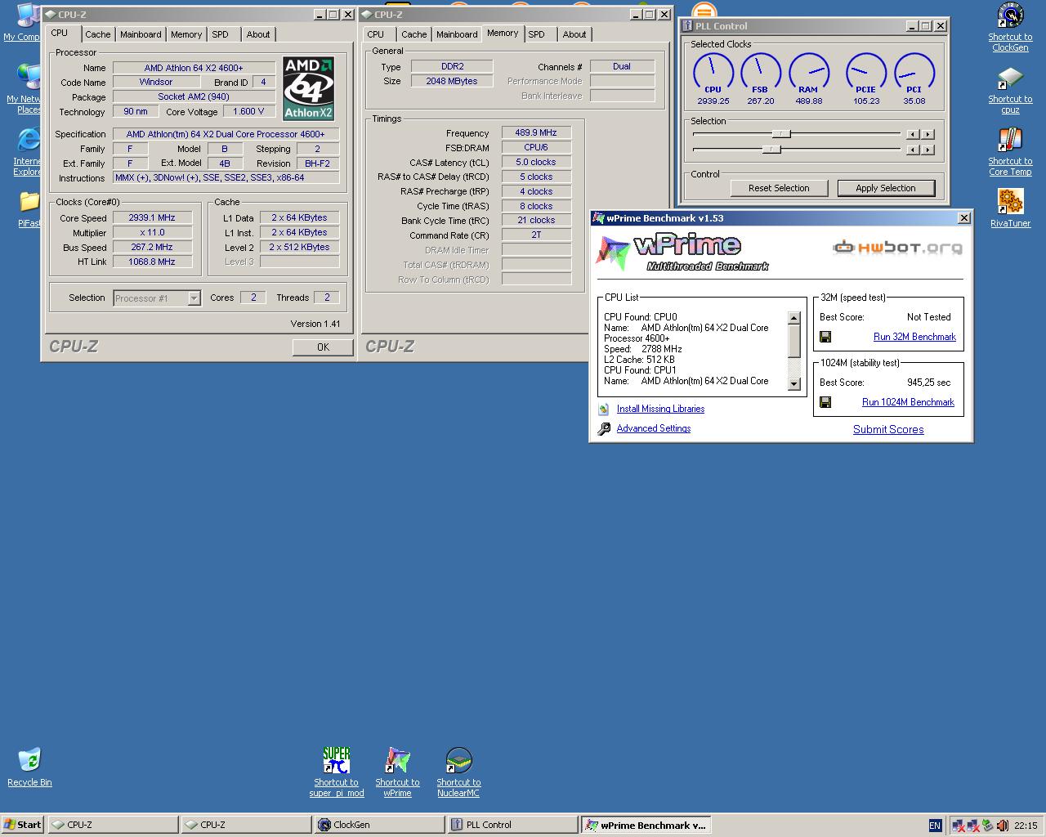Image resolution: width=1046 pixels, height=837 pixels.
Task: Click the FSB clock gauge in PLL Control
Action: click(x=760, y=74)
